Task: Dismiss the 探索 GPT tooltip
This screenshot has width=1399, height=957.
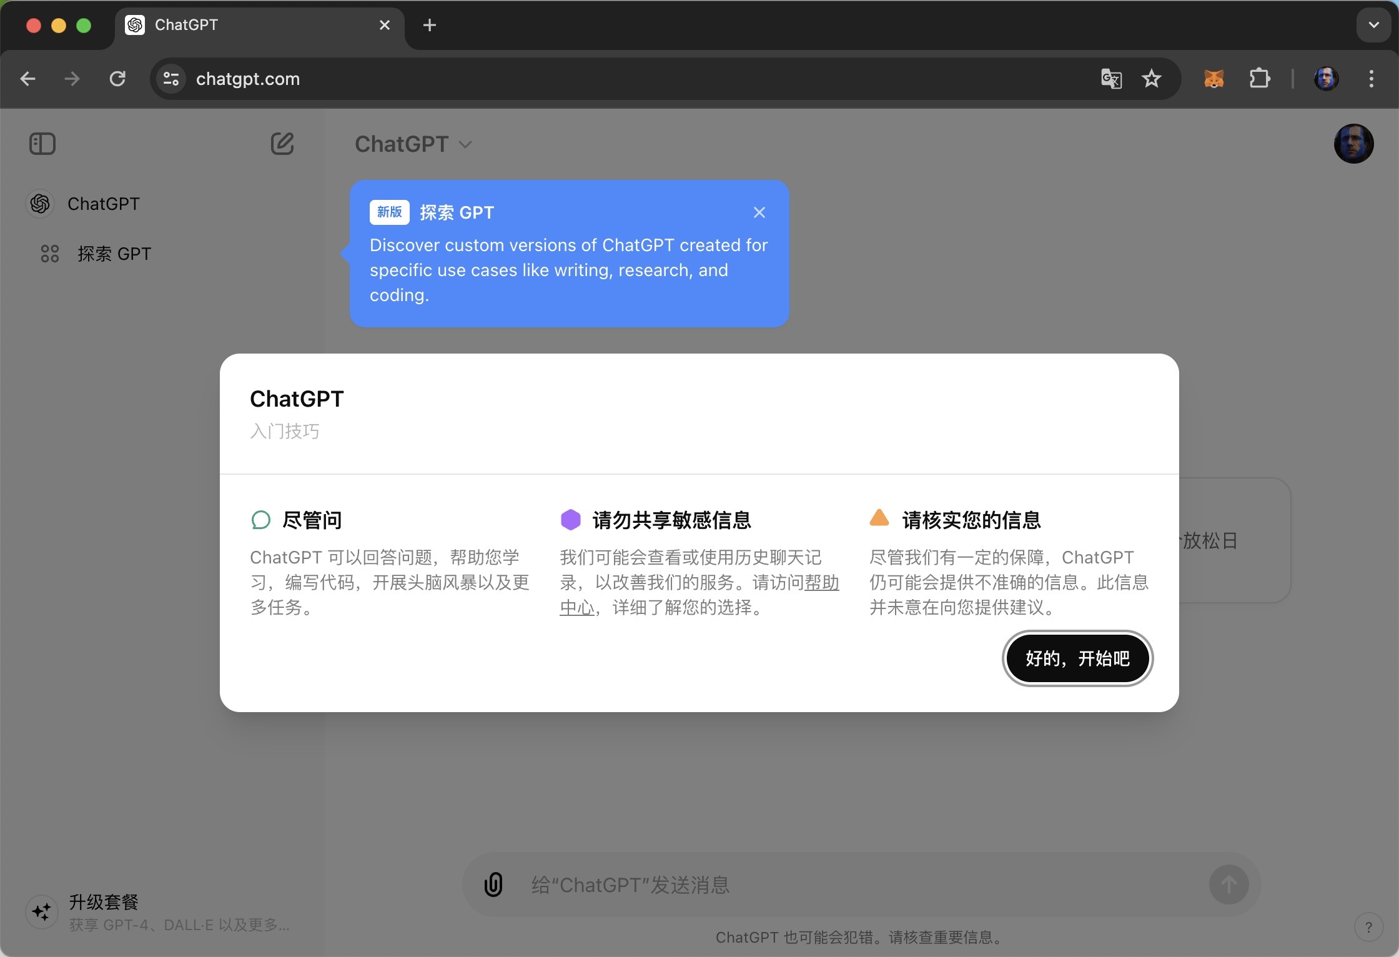Action: (x=759, y=212)
